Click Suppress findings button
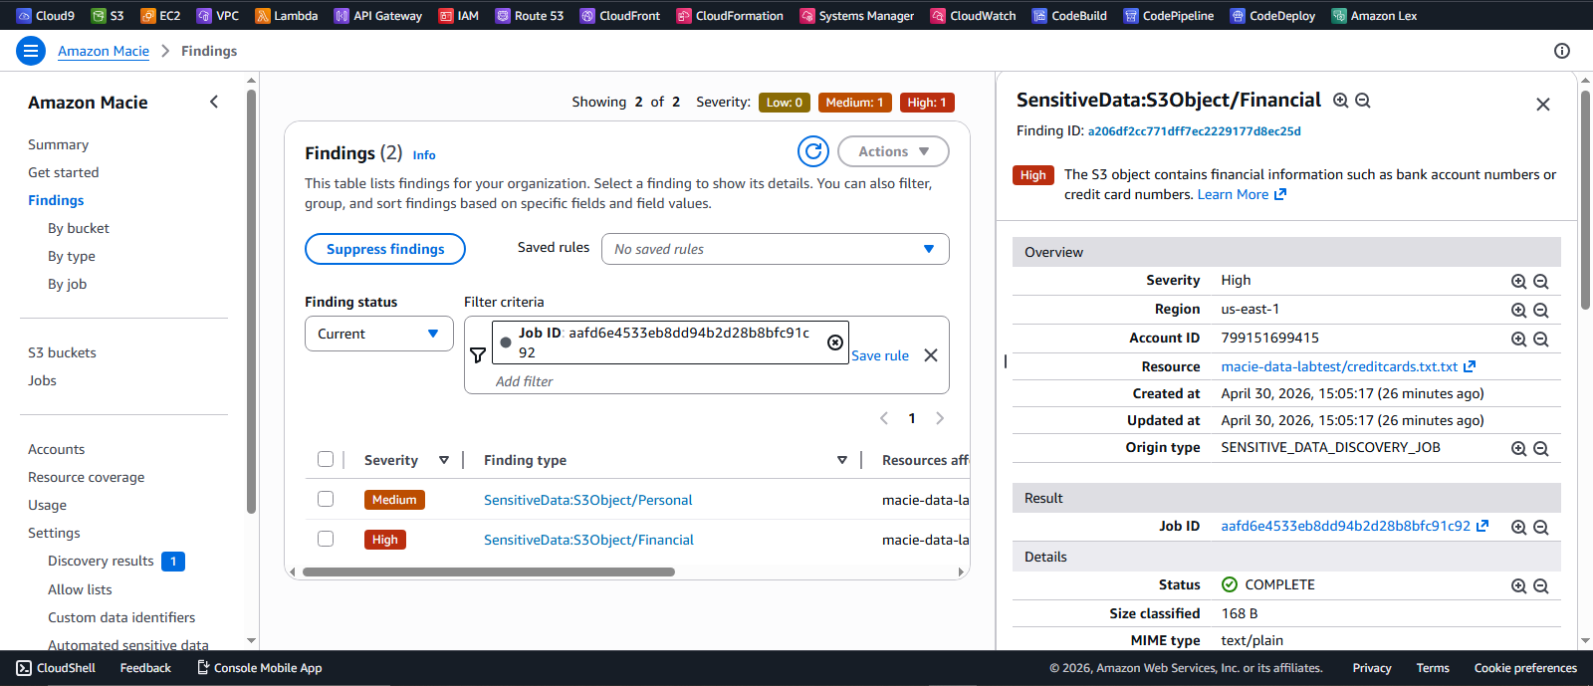Image resolution: width=1593 pixels, height=686 pixels. [x=385, y=249]
